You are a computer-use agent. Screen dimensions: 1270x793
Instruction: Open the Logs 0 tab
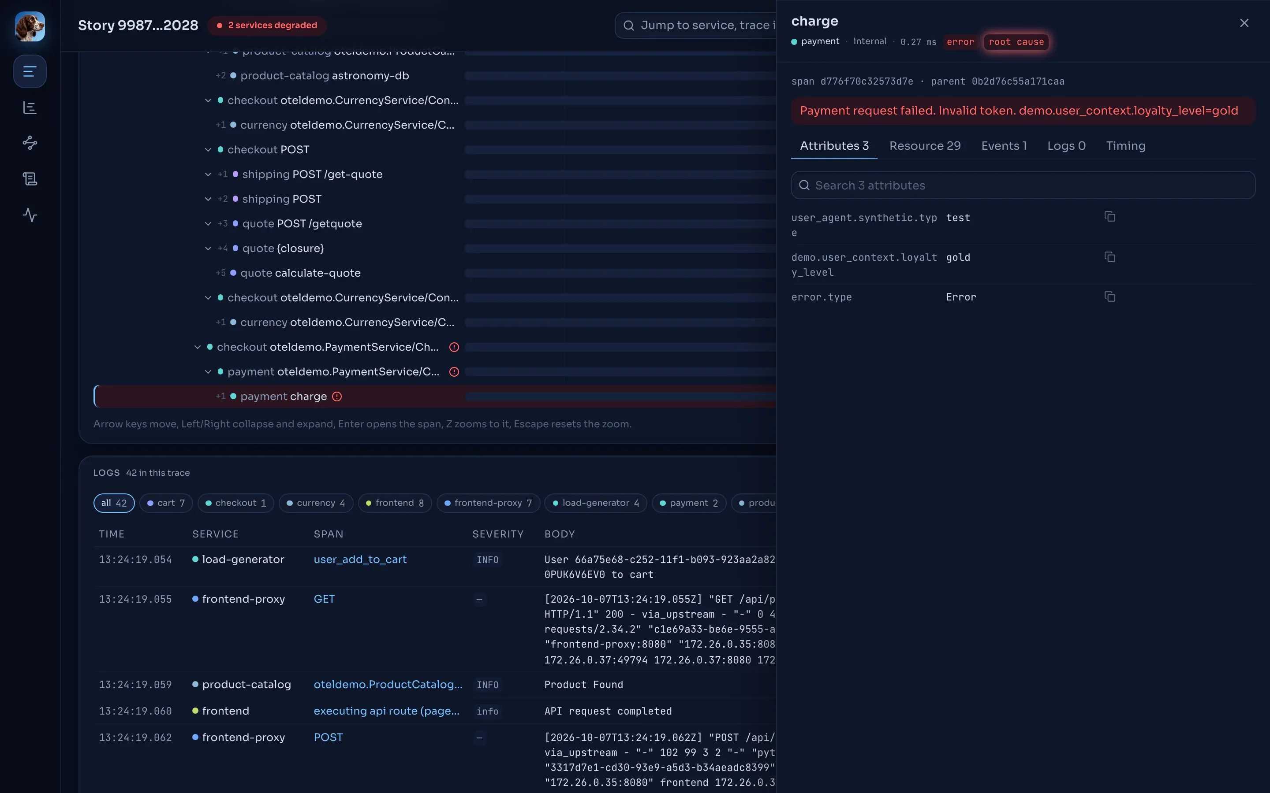[x=1066, y=146]
